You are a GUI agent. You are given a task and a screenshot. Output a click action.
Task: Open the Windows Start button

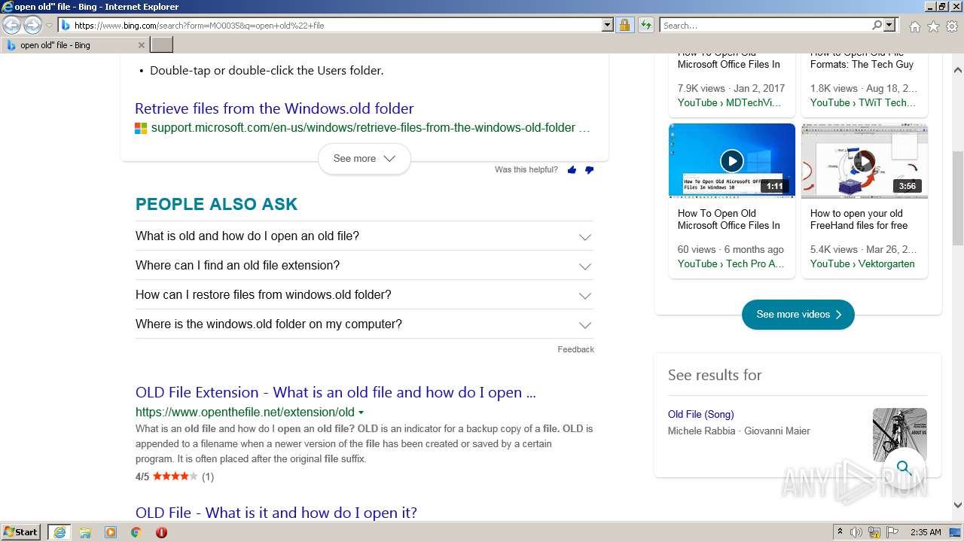point(21,532)
